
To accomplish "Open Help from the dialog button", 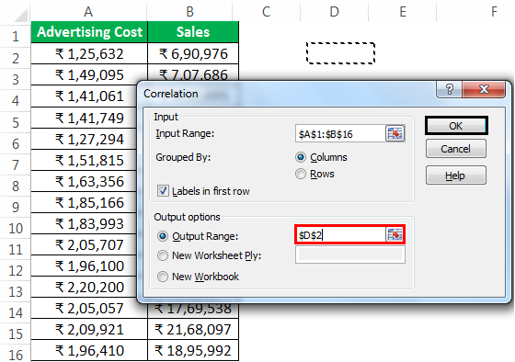I will (456, 175).
